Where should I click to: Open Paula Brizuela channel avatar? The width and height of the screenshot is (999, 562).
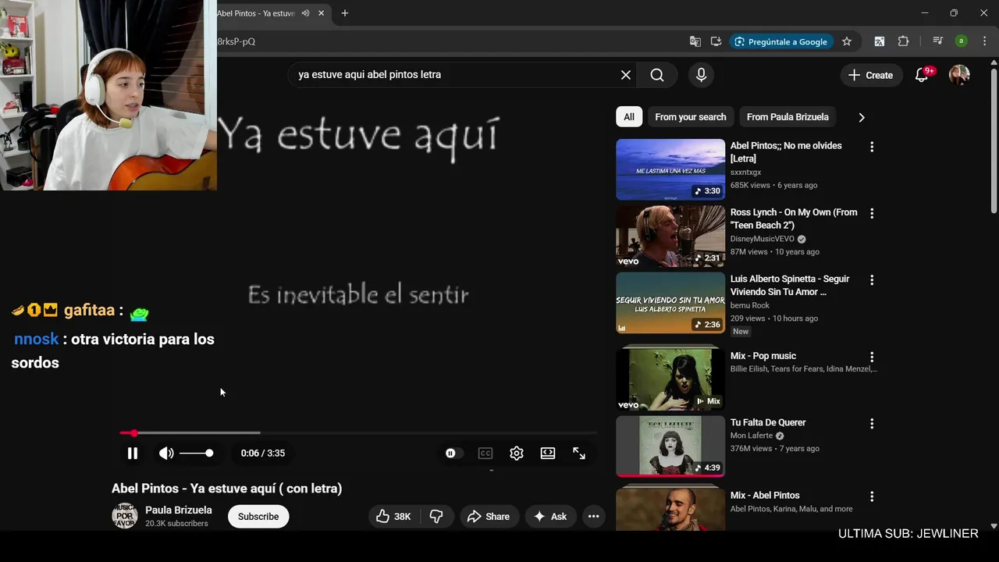click(x=125, y=516)
